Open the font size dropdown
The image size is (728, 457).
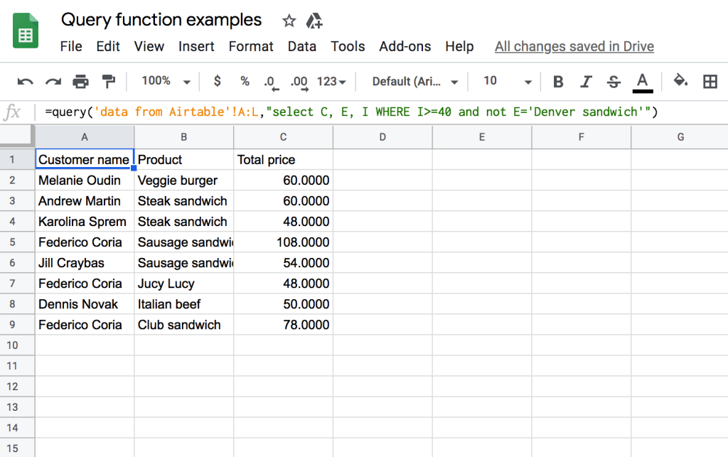click(505, 81)
